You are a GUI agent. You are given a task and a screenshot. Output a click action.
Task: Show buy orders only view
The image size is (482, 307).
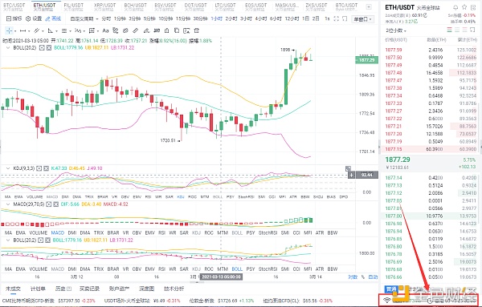(457, 30)
